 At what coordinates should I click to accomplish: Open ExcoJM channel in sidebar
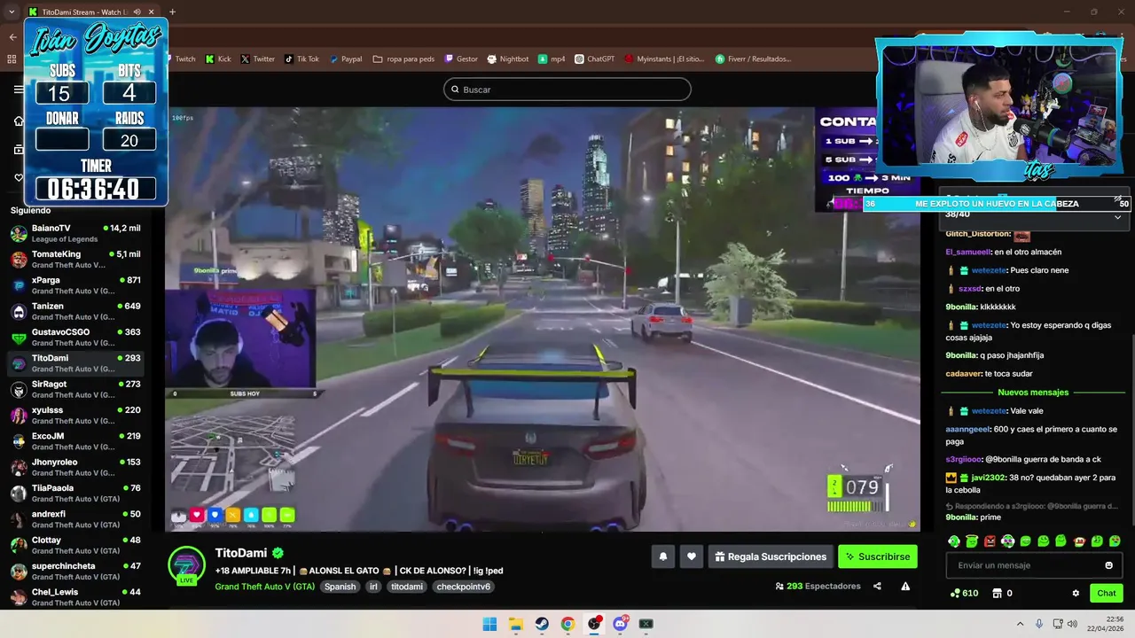coord(75,441)
